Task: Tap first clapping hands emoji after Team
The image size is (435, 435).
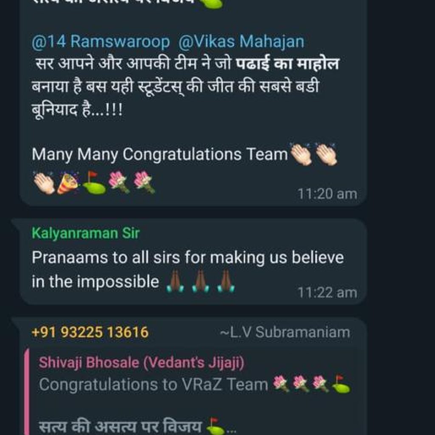Action: 301,154
